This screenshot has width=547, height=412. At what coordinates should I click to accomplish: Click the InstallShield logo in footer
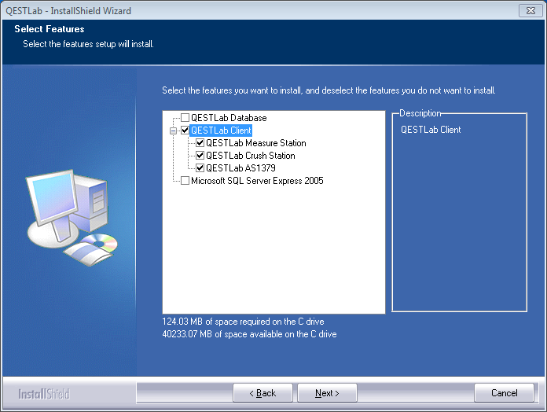click(46, 393)
